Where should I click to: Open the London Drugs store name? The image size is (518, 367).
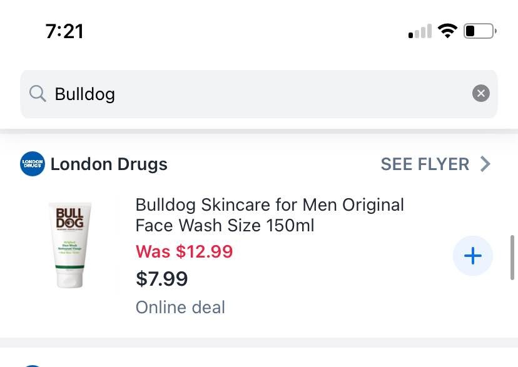click(x=109, y=164)
